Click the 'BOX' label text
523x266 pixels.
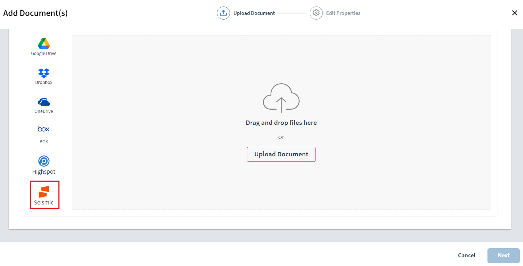pos(44,142)
